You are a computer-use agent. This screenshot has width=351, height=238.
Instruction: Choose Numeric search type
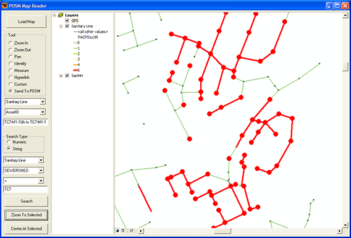click(x=9, y=142)
